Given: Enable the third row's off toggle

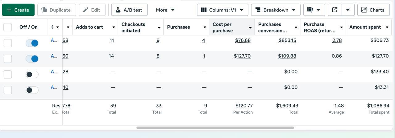Looking at the screenshot, I should (x=32, y=74).
